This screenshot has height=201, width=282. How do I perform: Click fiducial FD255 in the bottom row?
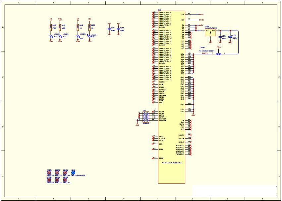point(65,180)
